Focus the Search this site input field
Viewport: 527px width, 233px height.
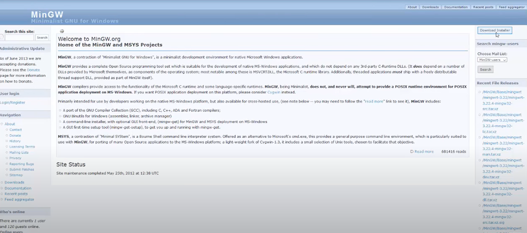(19, 37)
